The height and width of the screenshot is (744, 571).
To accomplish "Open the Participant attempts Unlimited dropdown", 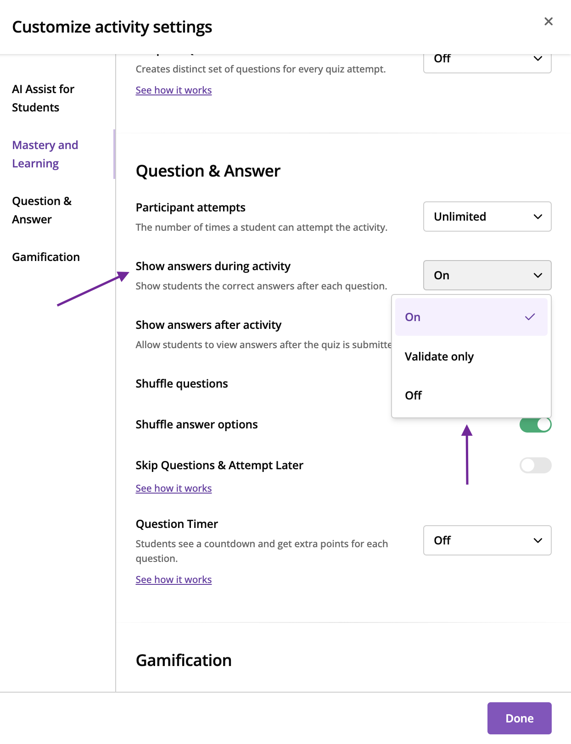I will coord(487,217).
